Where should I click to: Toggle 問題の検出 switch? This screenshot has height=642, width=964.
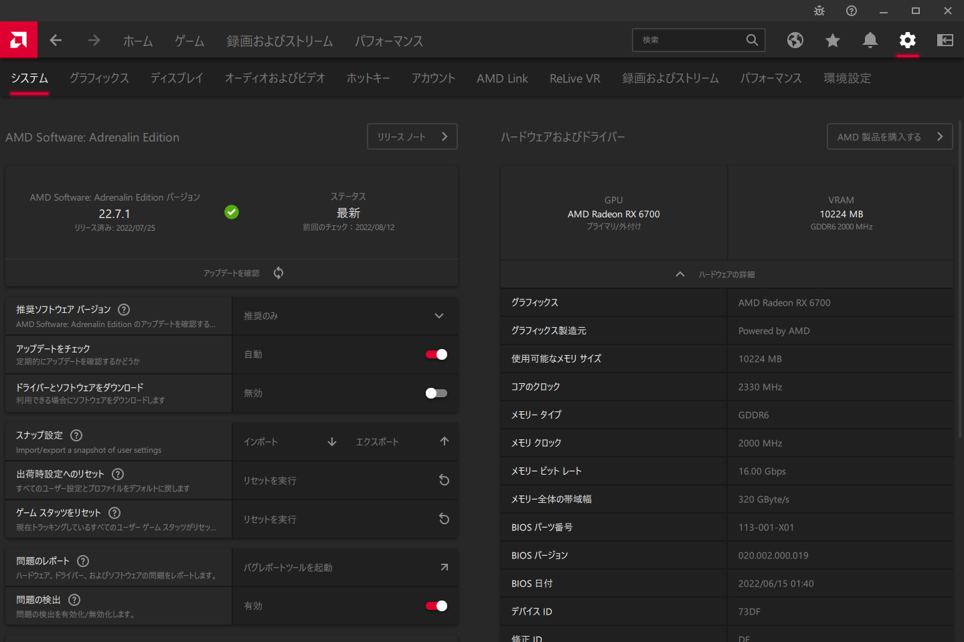click(x=436, y=606)
